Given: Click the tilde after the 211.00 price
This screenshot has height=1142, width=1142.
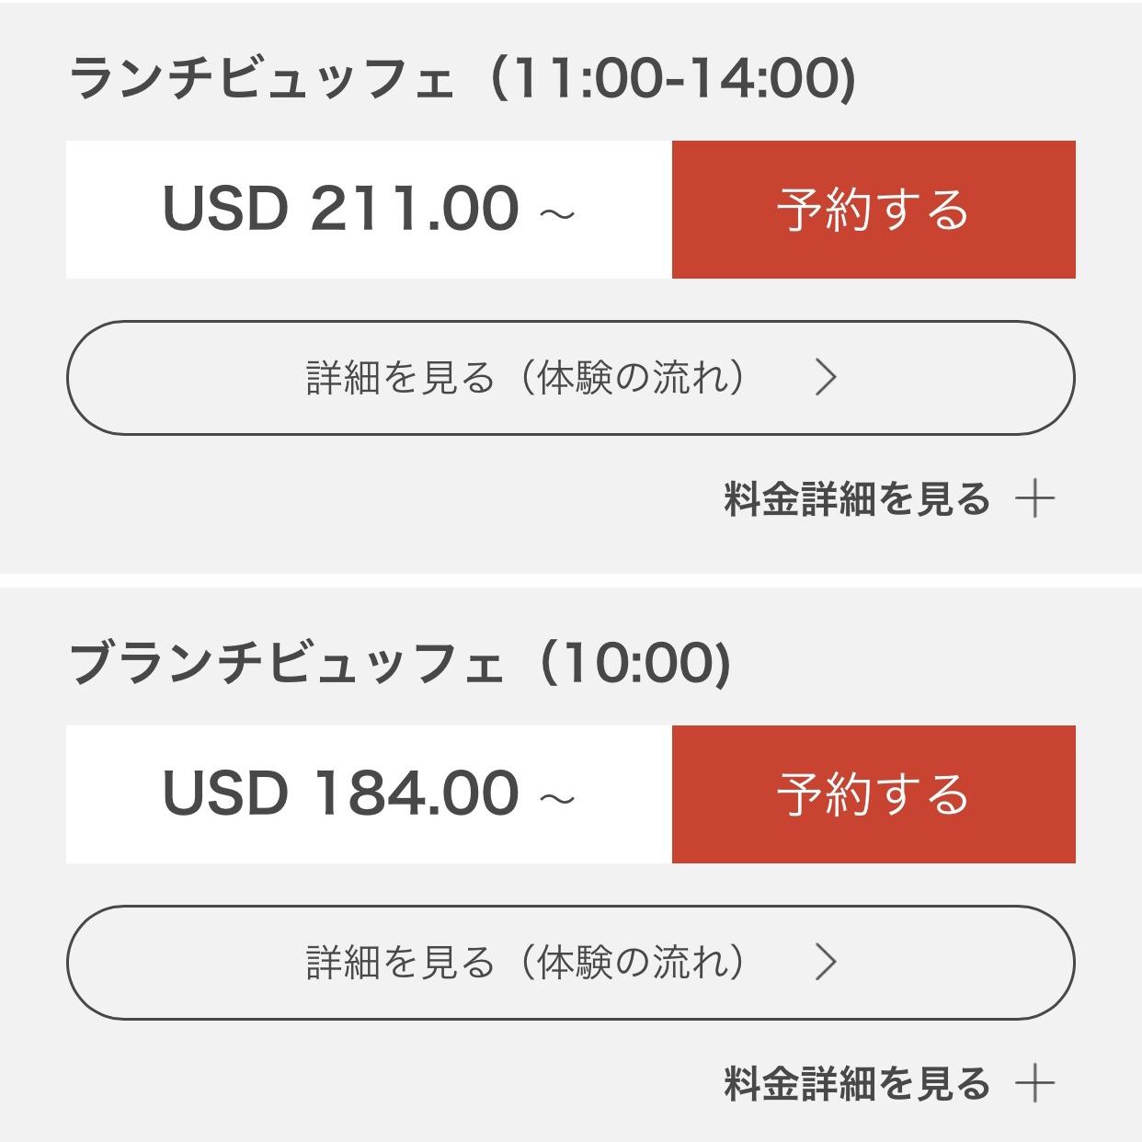Looking at the screenshot, I should tap(556, 213).
